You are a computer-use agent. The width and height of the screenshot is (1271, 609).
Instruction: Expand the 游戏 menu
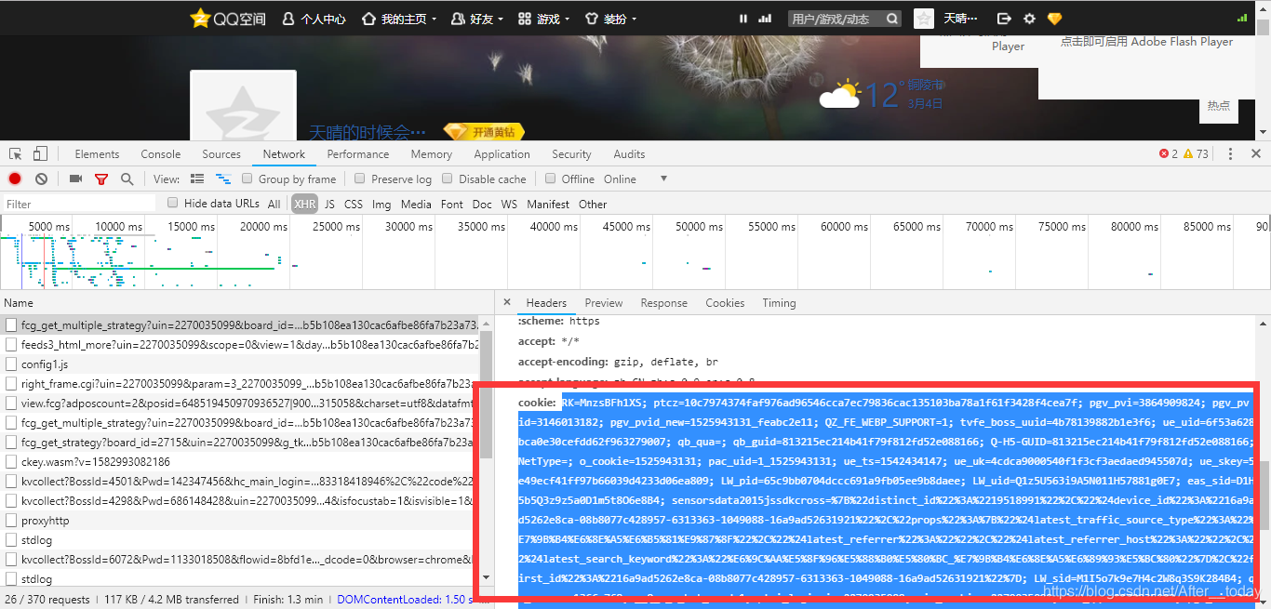tap(543, 19)
